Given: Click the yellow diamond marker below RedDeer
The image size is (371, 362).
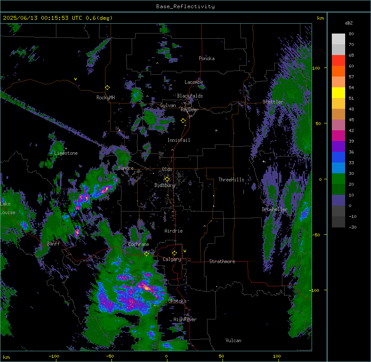Looking at the screenshot, I should 183,121.
